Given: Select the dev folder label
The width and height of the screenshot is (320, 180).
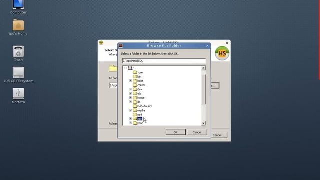Looking at the screenshot, I should (140, 89).
